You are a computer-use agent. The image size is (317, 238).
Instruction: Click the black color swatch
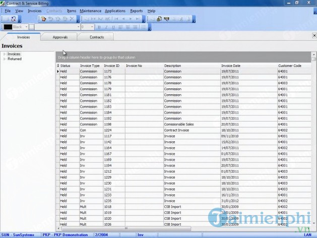[8, 27]
